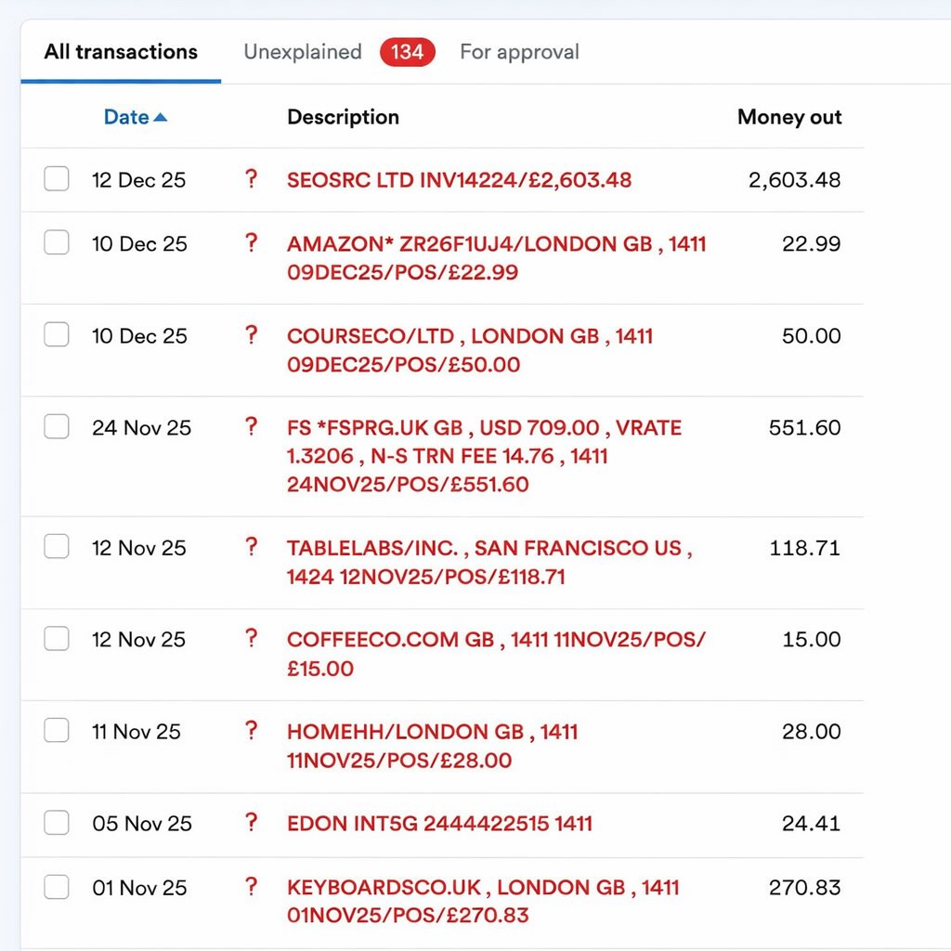Tick the checkbox for 12 Dec 25 transaction

coord(57,179)
